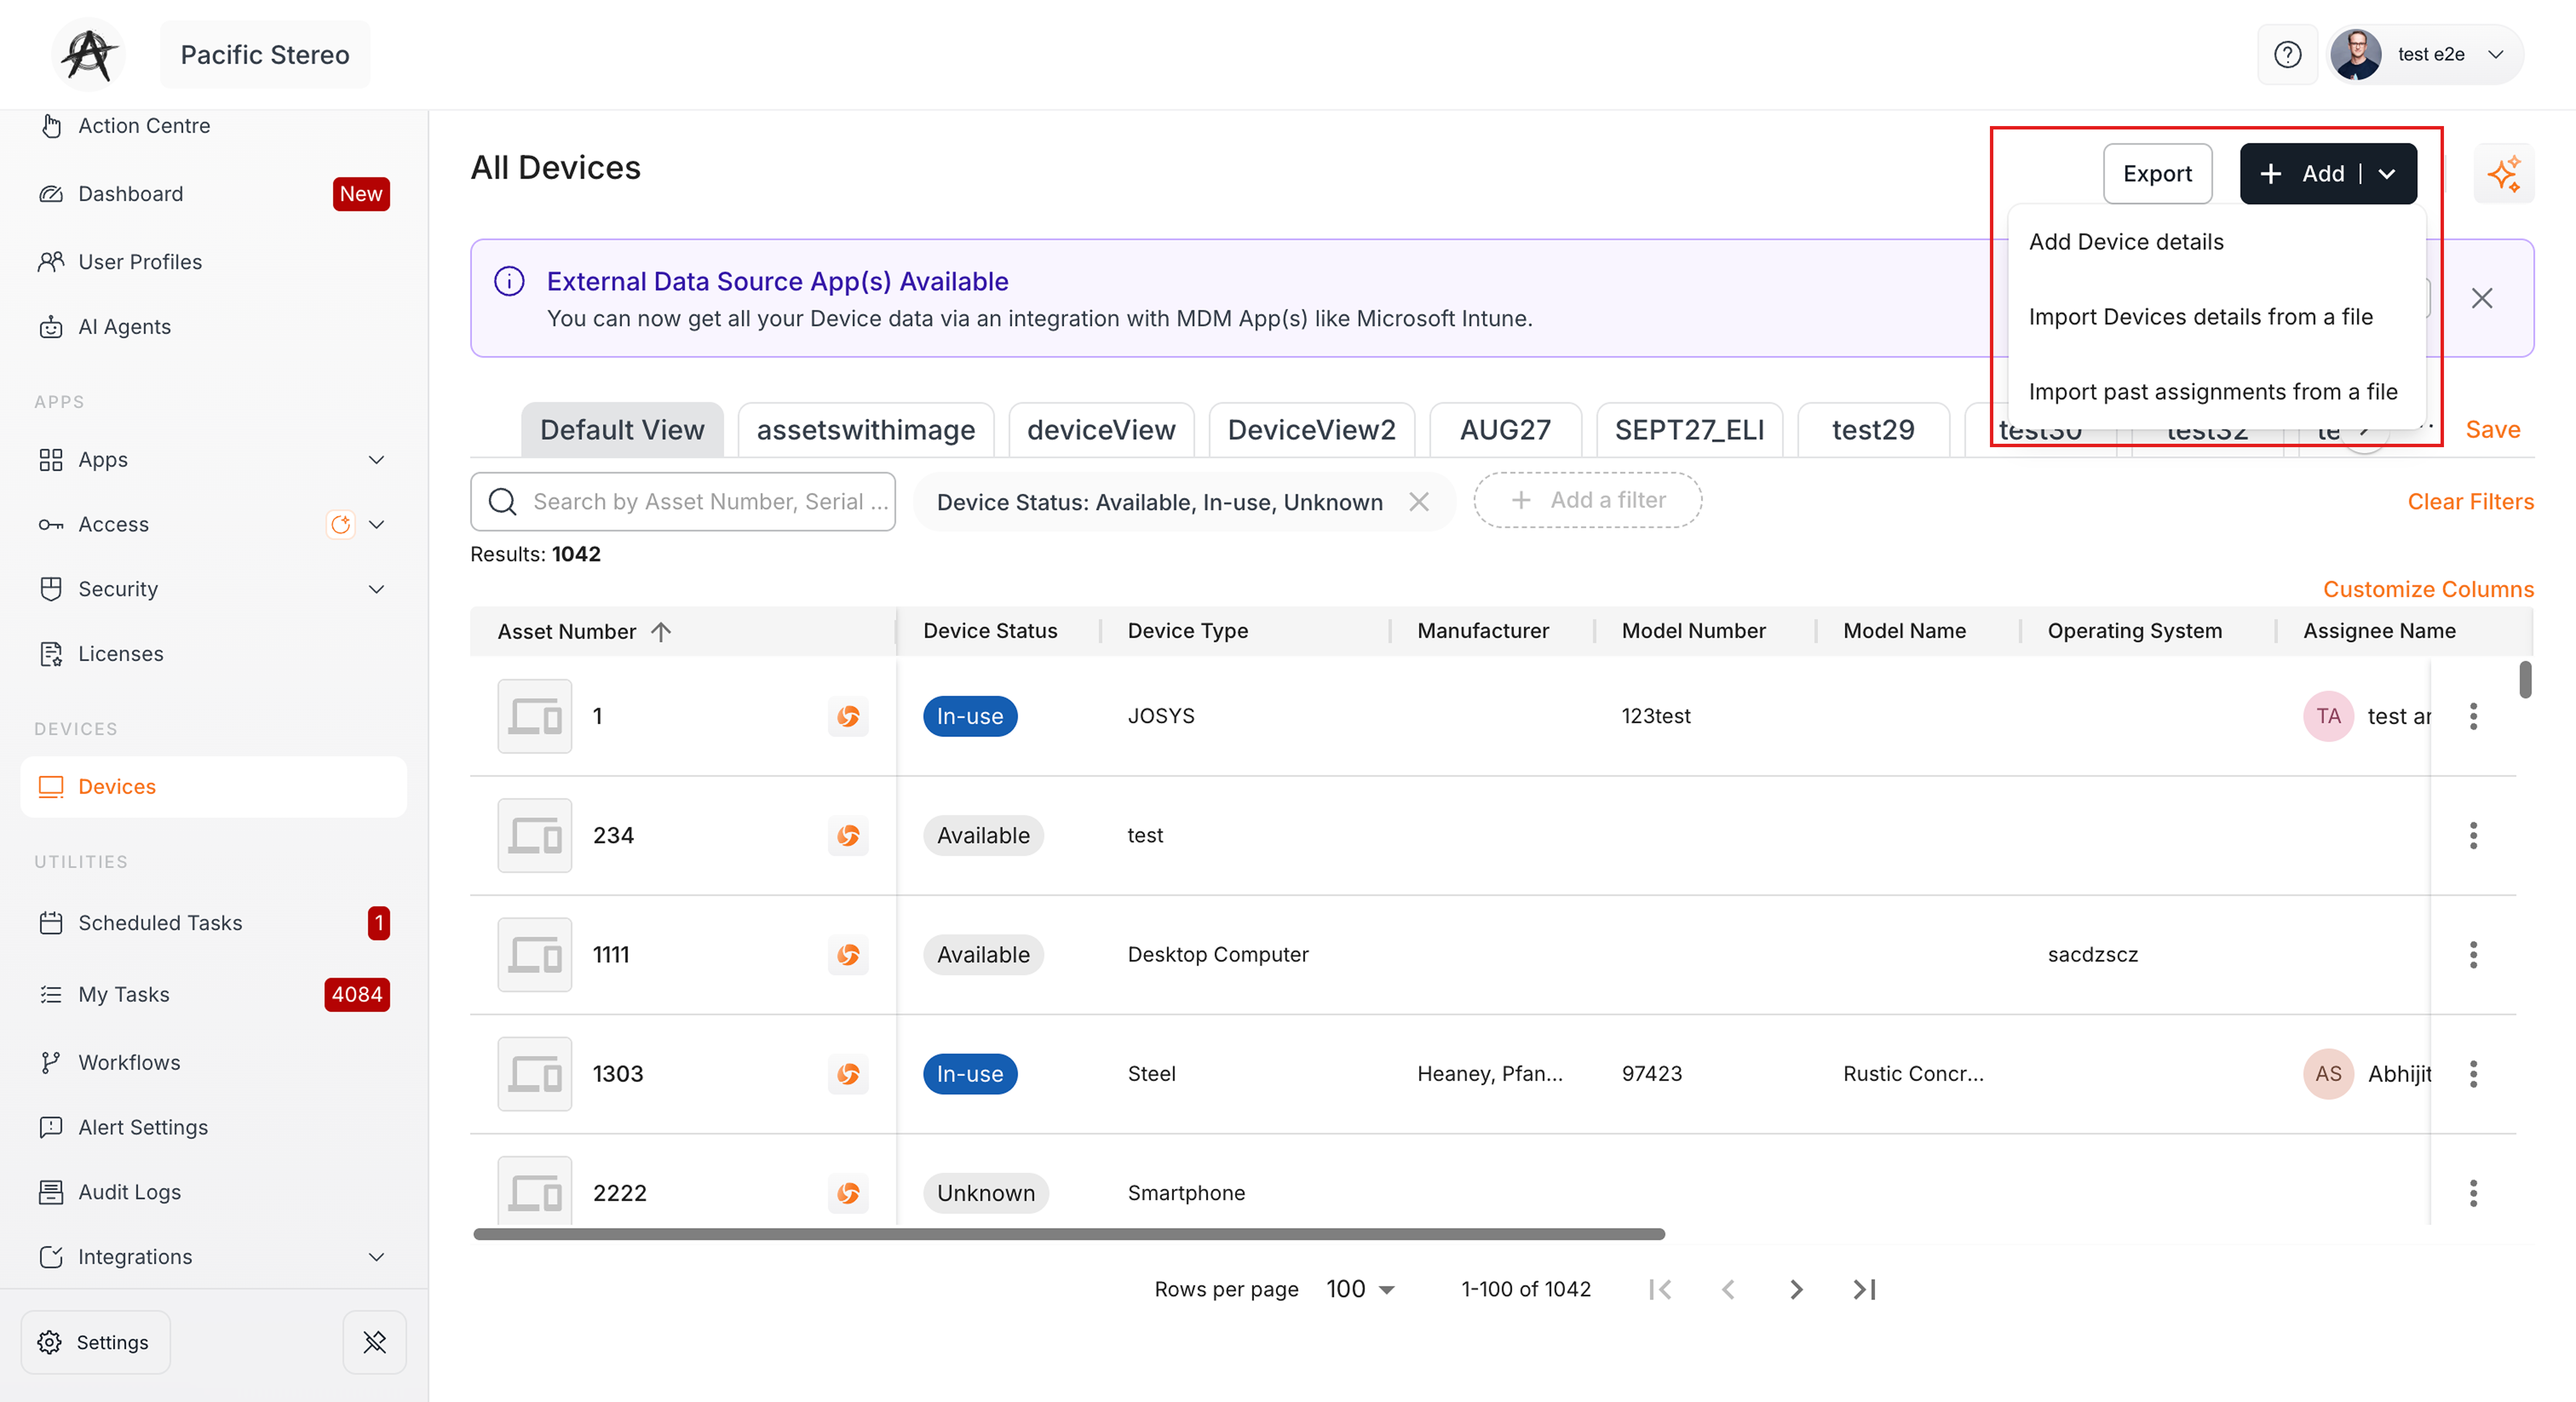Click the orange sync icon for asset 1303
2576x1402 pixels.
pos(848,1074)
